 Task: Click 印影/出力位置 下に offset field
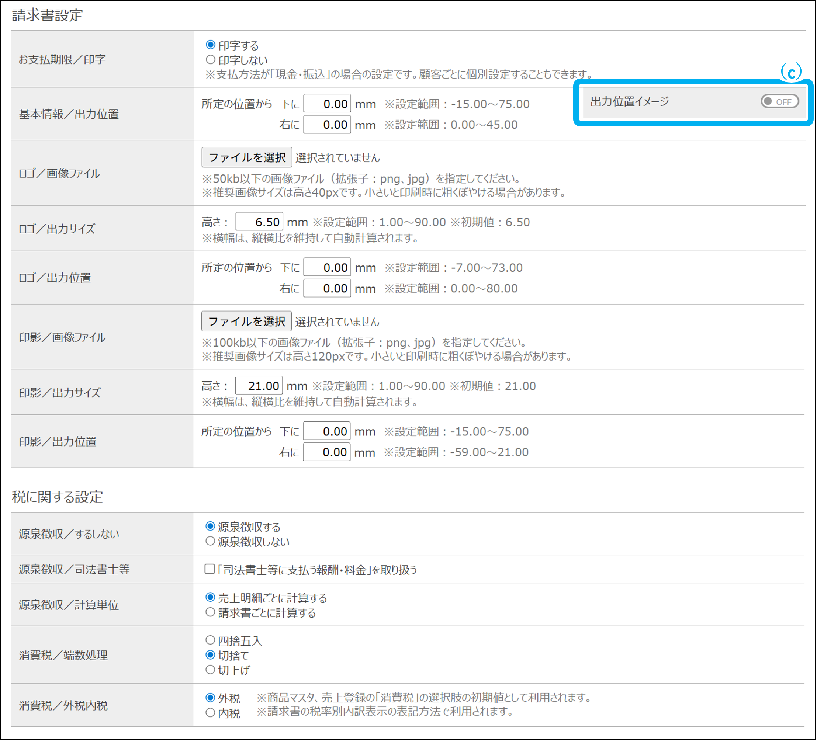click(x=327, y=431)
